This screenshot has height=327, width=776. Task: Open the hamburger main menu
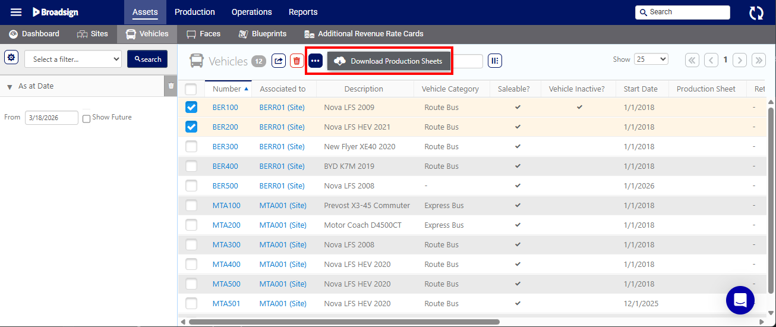pos(16,12)
